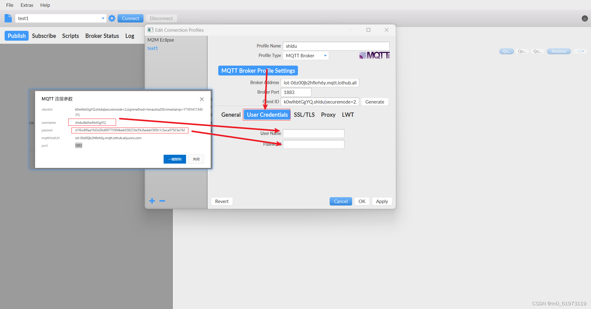Focus the Password field

tap(314, 144)
